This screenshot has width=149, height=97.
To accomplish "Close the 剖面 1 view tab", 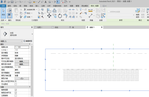I will click(102, 27).
